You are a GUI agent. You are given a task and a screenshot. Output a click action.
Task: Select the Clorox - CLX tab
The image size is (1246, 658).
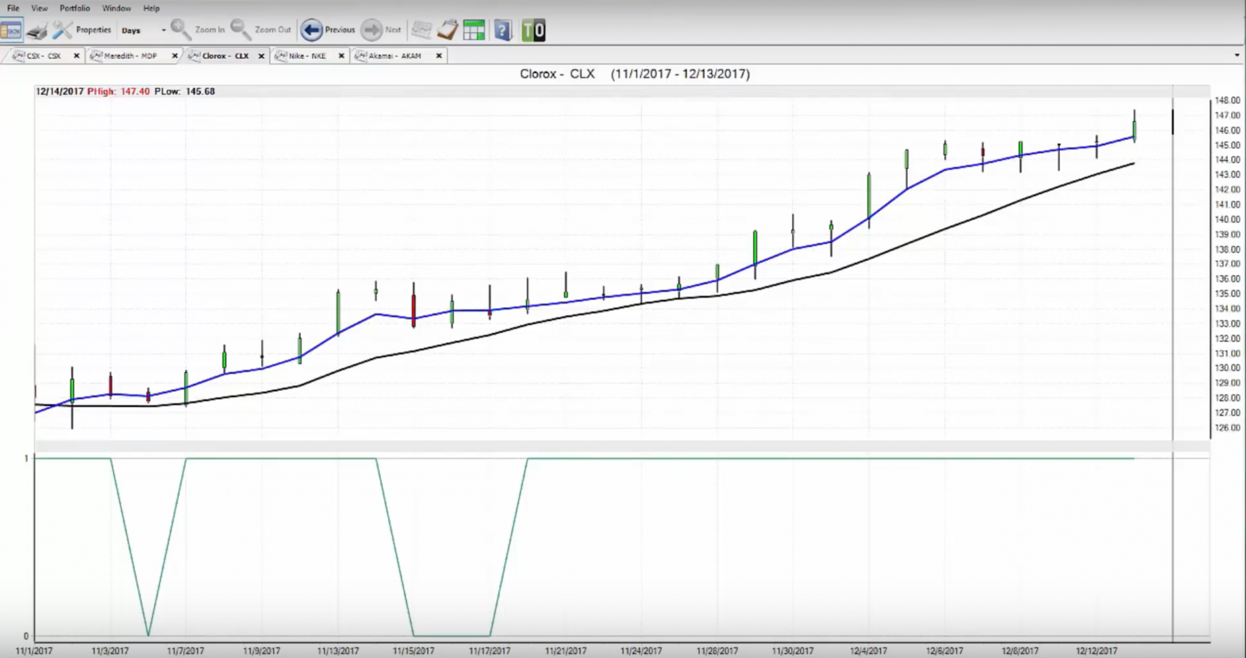coord(225,56)
